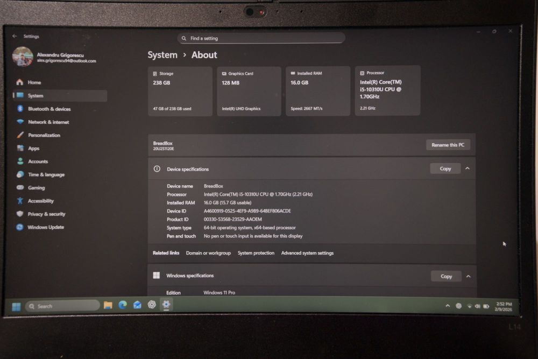Click the Wi-Fi icon in system tray
This screenshot has width=538, height=359.
(x=469, y=306)
